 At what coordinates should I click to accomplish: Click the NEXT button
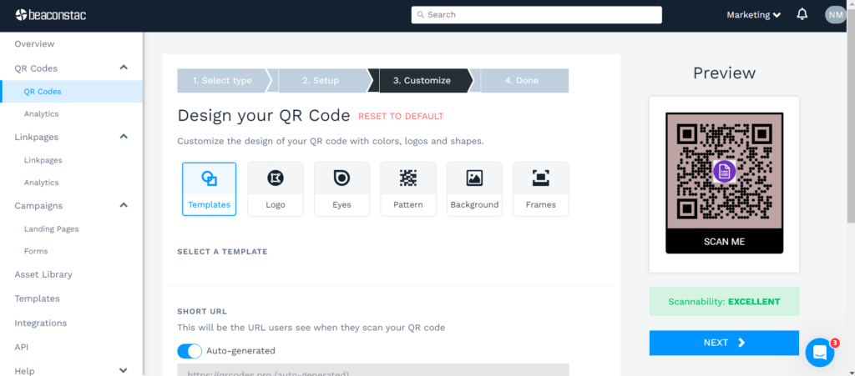[x=724, y=343]
